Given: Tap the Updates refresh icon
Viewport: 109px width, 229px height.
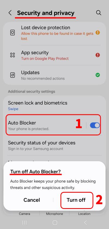Looking at the screenshot, I should coord(13,75).
